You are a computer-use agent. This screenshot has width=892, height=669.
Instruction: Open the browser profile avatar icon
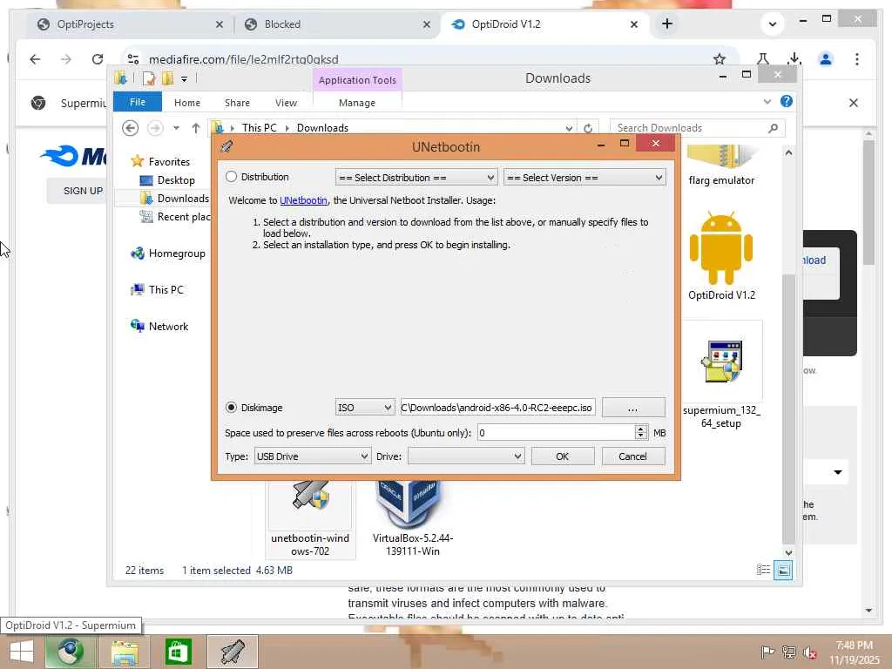tap(826, 58)
